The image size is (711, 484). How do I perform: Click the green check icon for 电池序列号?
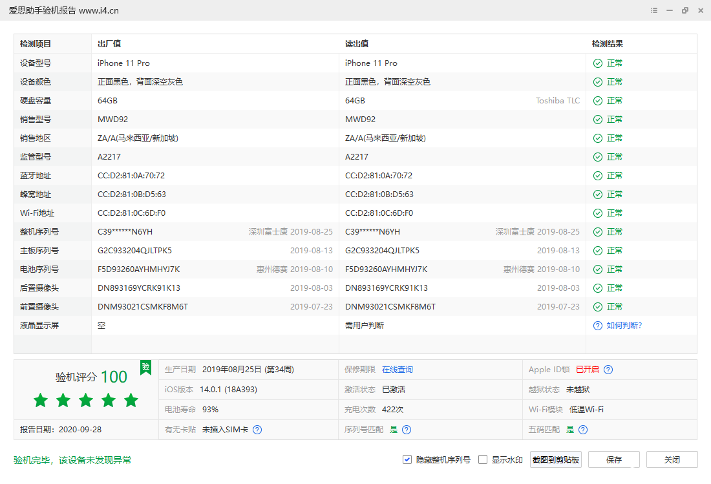(598, 269)
